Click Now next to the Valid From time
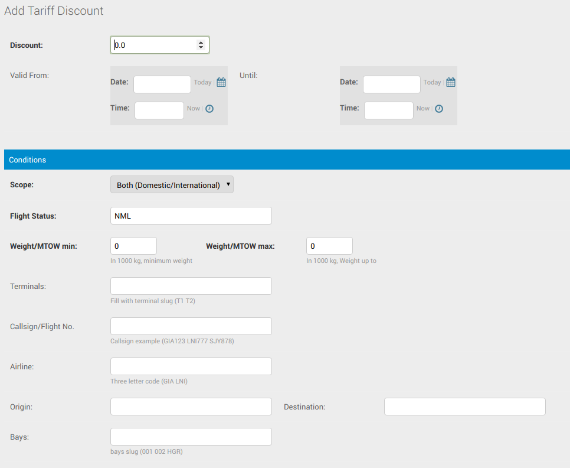The image size is (570, 468). (193, 109)
